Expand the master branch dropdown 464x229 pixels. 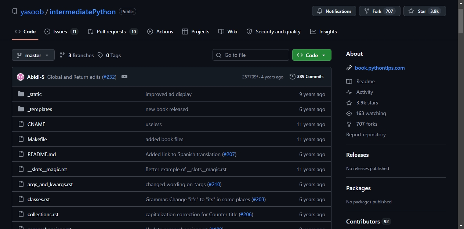click(33, 55)
